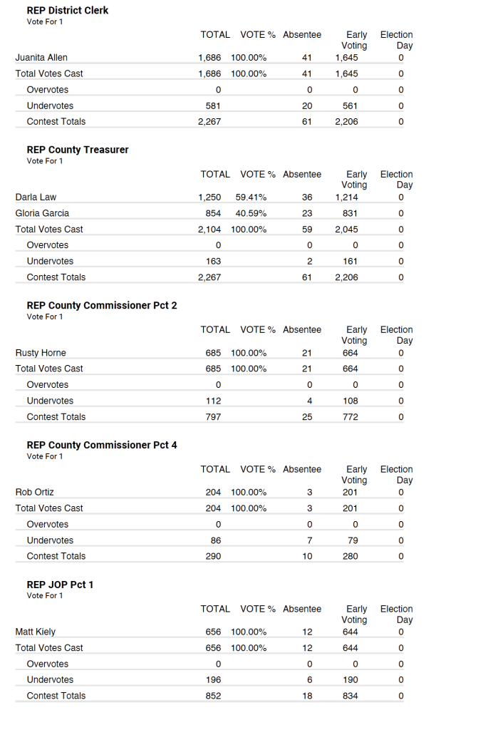This screenshot has height=730, width=483.
Task: Click Darla Law's 59.41% vote percentage
Action: [x=251, y=197]
